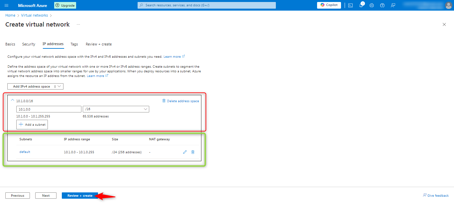This screenshot has height=204, width=454.
Task: Open Give feedback link
Action: (x=436, y=195)
